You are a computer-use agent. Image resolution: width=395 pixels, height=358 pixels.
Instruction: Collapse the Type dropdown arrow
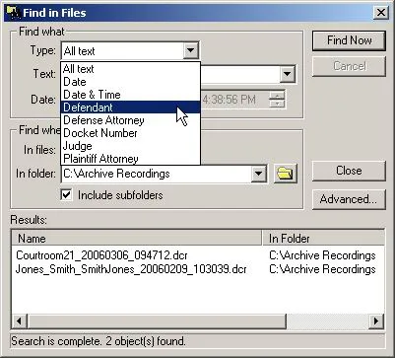[190, 50]
